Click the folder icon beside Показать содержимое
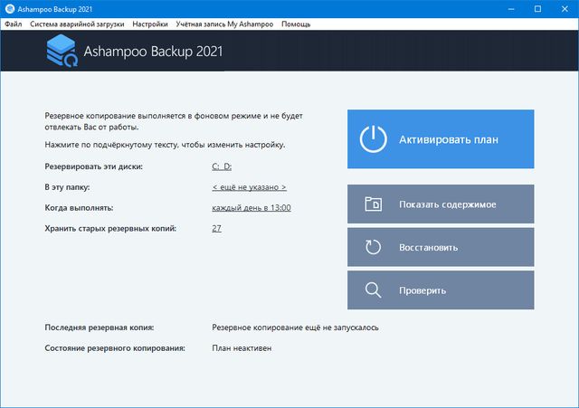This screenshot has width=579, height=408. tap(373, 204)
